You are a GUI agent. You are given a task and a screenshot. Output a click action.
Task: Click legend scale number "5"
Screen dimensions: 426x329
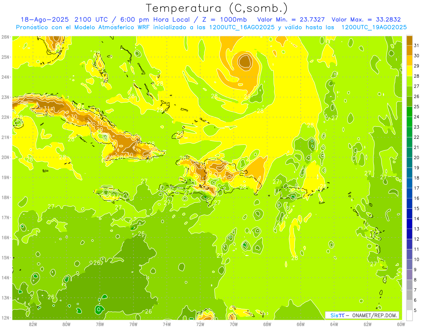(415, 311)
